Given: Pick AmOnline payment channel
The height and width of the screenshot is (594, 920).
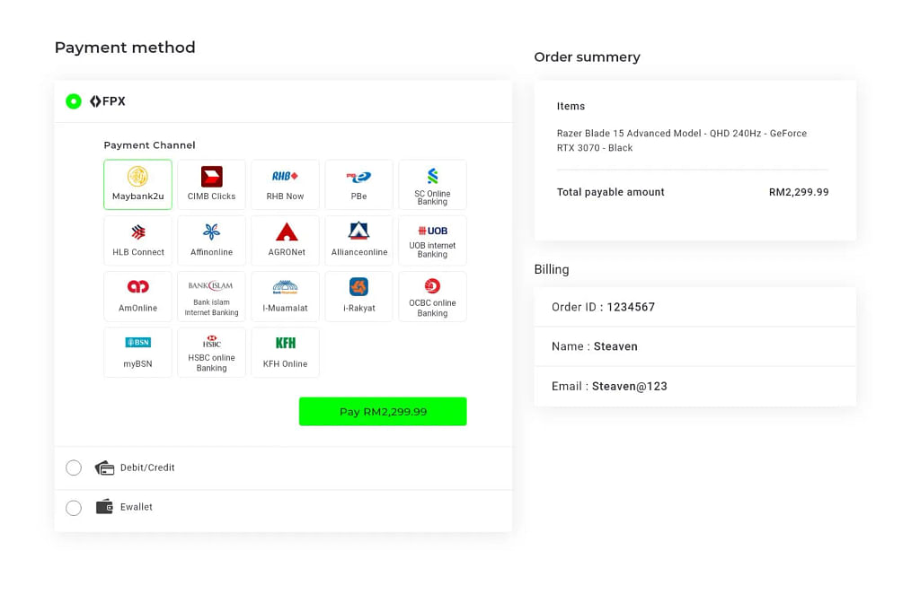Looking at the screenshot, I should [137, 296].
